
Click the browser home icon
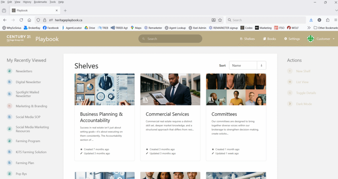pyautogui.click(x=29, y=20)
